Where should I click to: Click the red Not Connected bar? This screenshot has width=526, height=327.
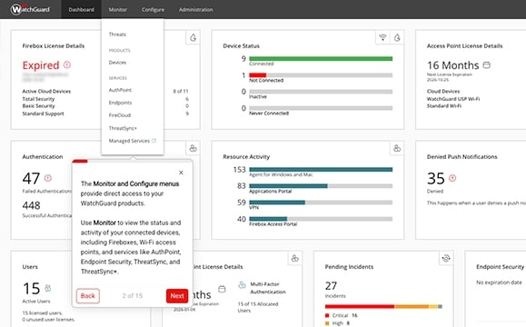(258, 75)
